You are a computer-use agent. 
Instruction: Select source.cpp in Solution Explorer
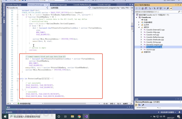tap(151, 49)
